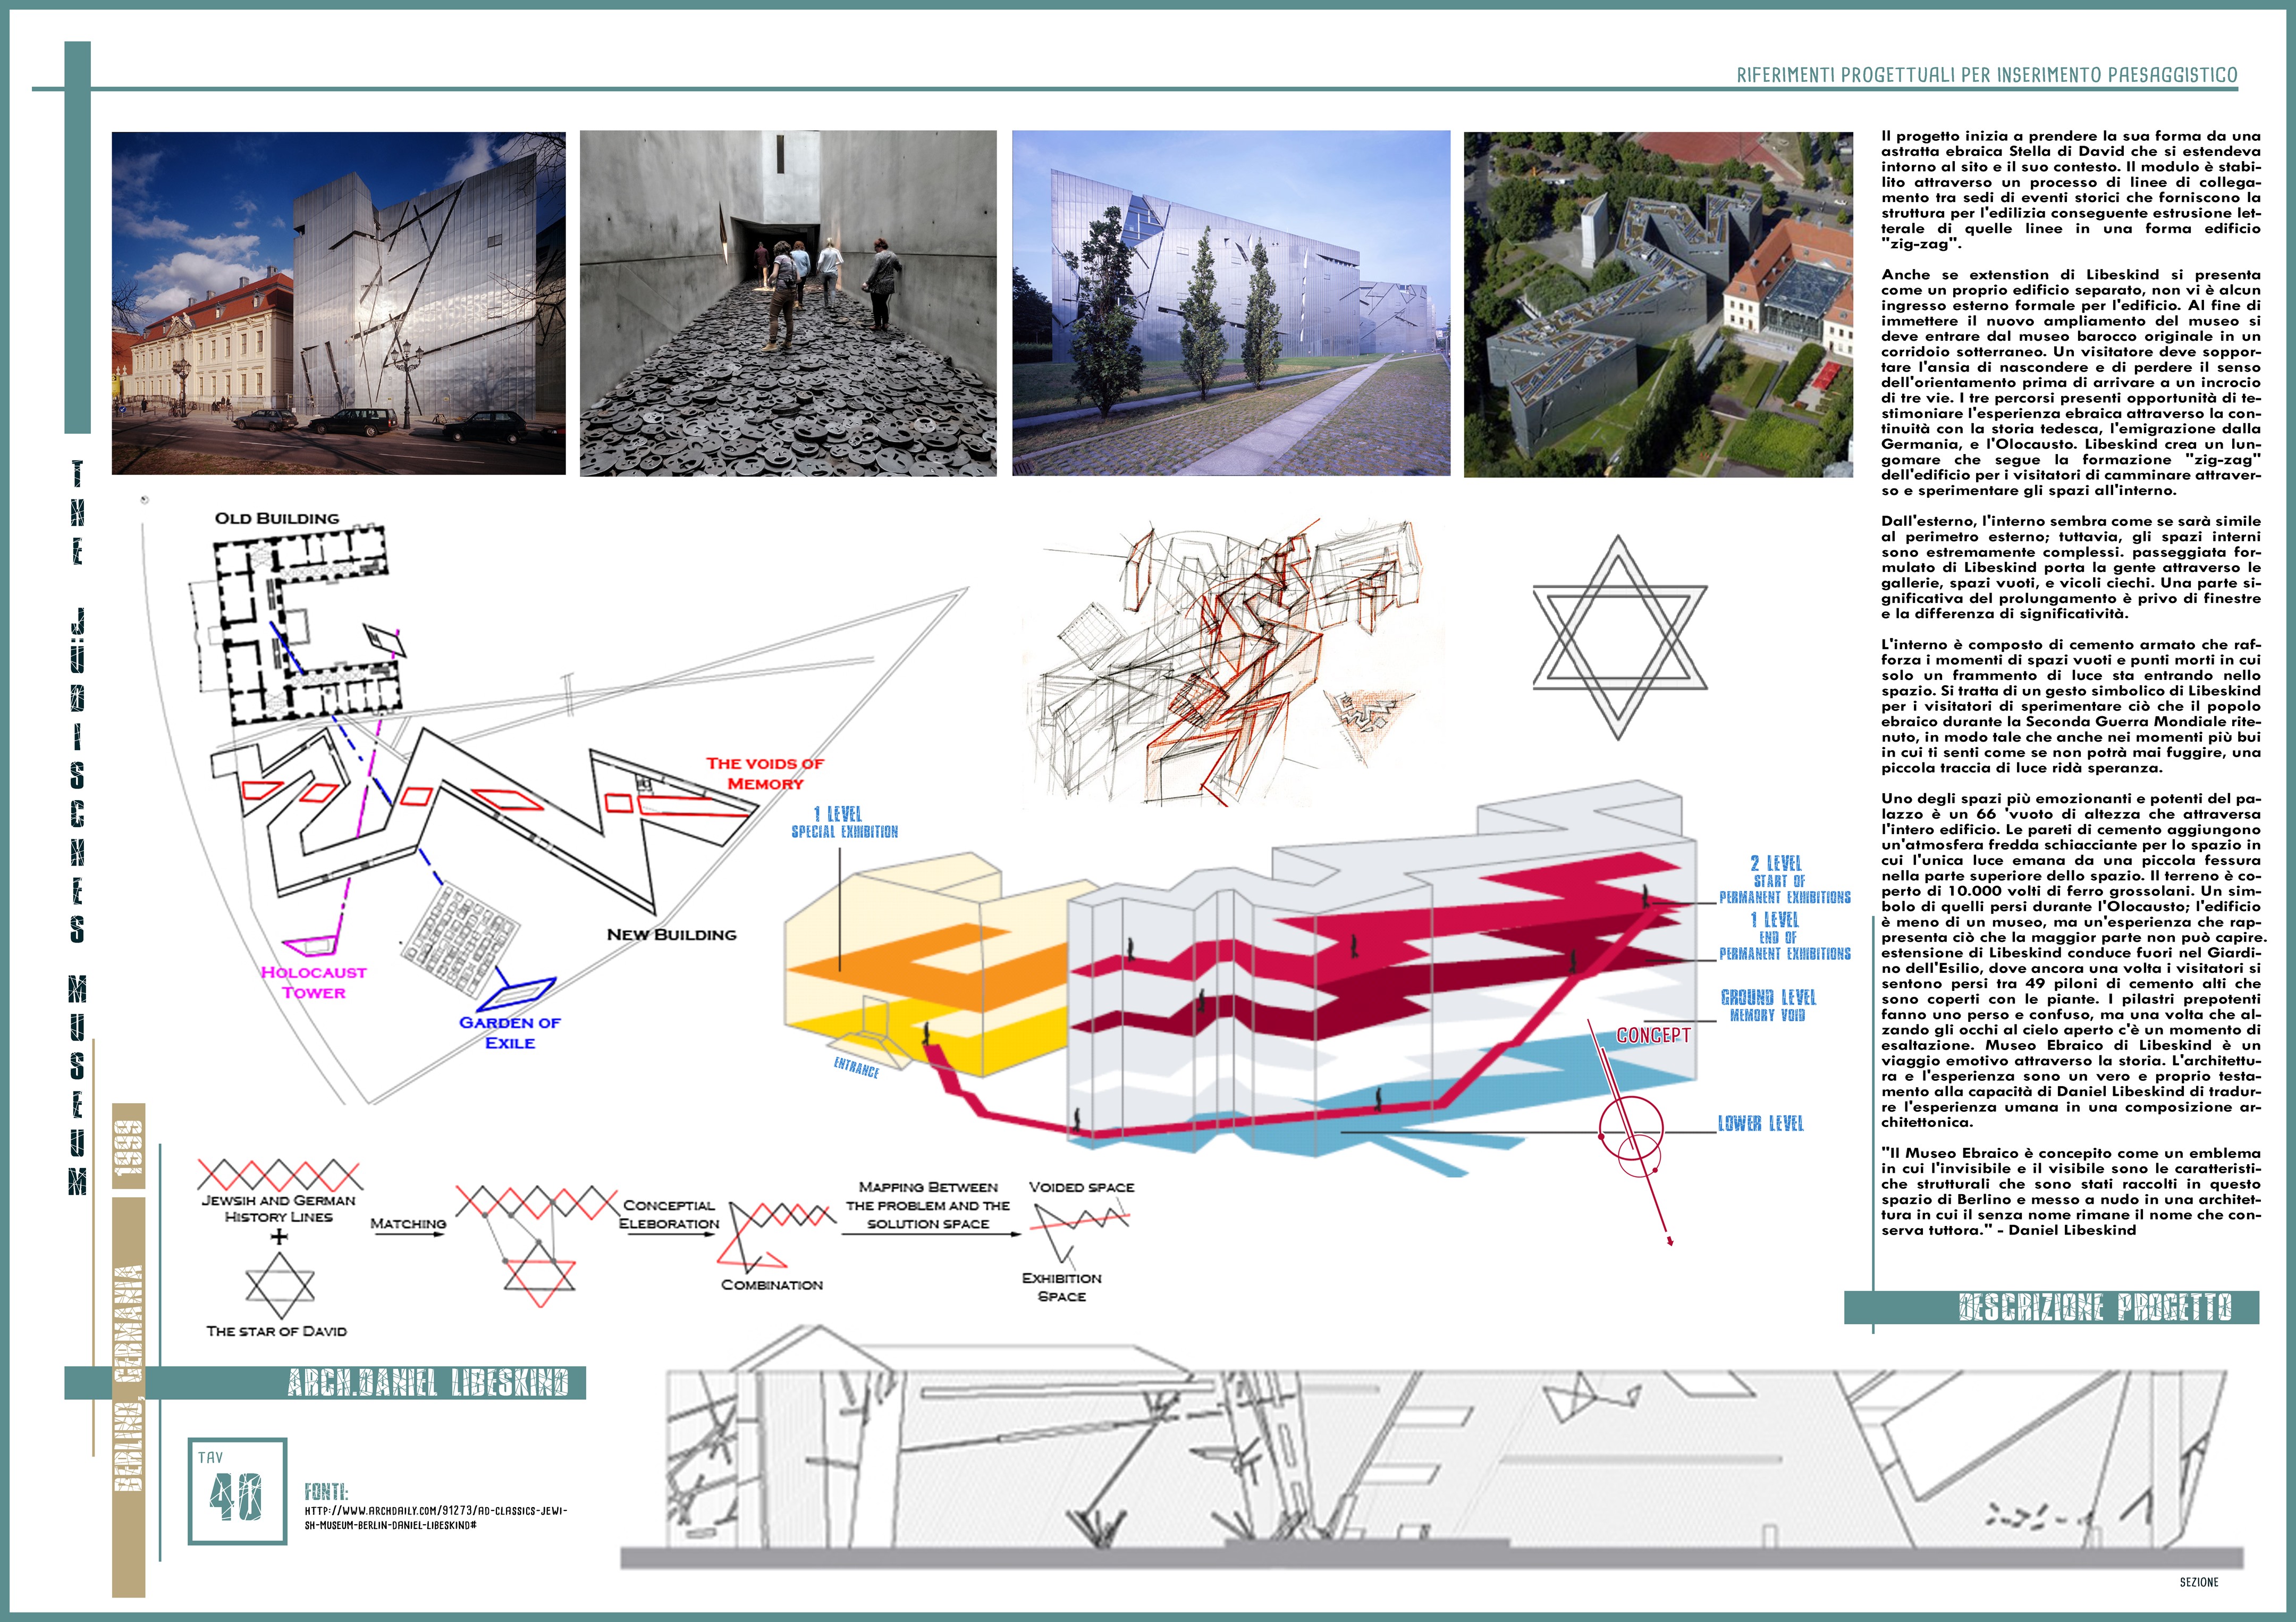Click the small Star of David diagram
This screenshot has height=1622, width=2296.
tap(280, 1285)
